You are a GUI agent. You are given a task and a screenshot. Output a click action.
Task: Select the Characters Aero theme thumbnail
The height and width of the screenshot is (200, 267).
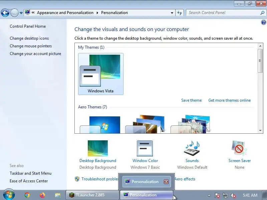tap(190, 124)
